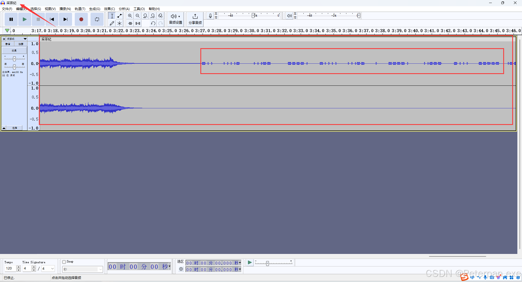
Task: Click the green timeline options triangle
Action: pos(7,30)
